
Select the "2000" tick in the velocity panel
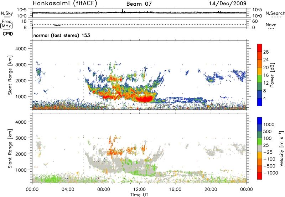(x=21, y=154)
